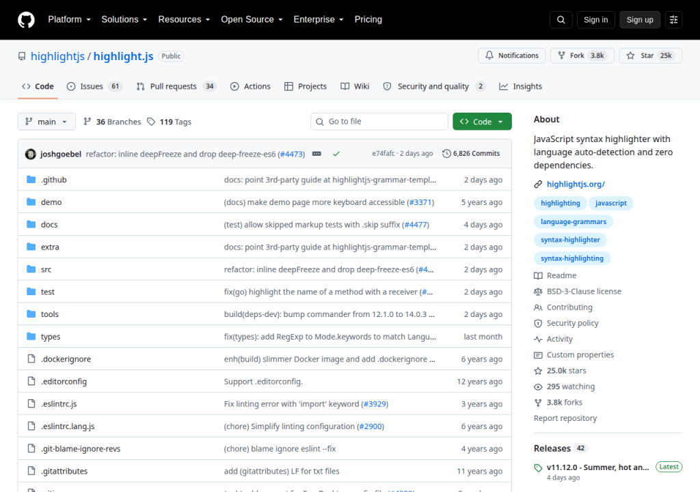
Task: Click the release tag icon for v11.12.0
Action: [x=538, y=468]
